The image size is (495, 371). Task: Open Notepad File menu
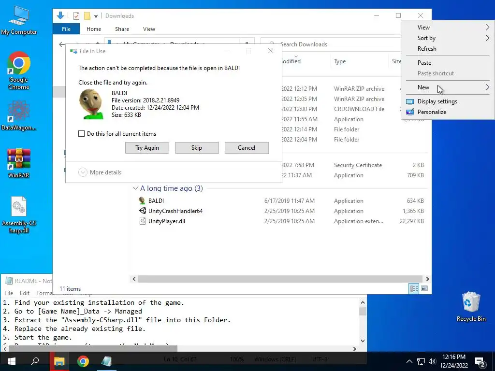9,293
